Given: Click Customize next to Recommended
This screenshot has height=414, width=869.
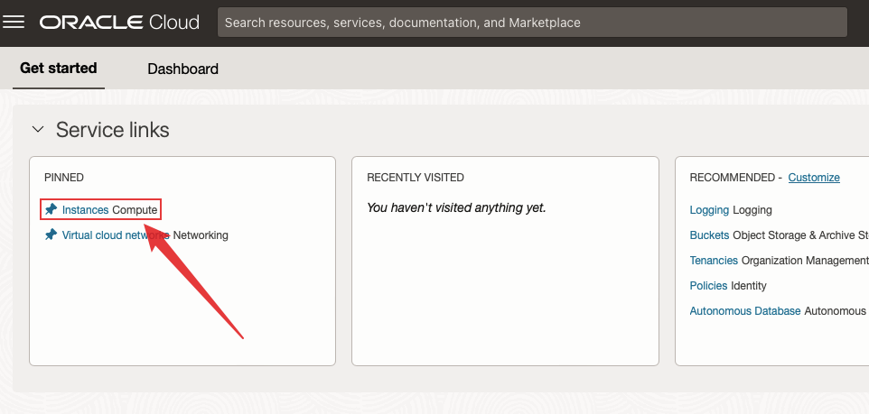Looking at the screenshot, I should pyautogui.click(x=814, y=178).
